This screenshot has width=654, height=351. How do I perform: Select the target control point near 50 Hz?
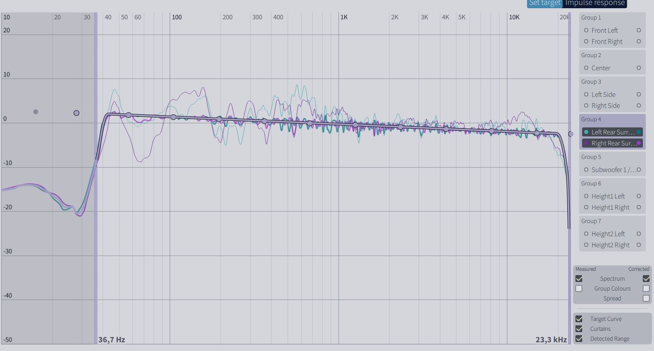pos(129,115)
